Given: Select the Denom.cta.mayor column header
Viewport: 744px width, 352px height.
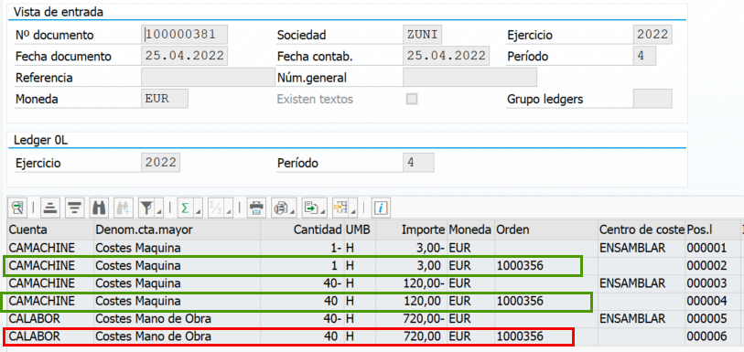Looking at the screenshot, I should click(177, 229).
